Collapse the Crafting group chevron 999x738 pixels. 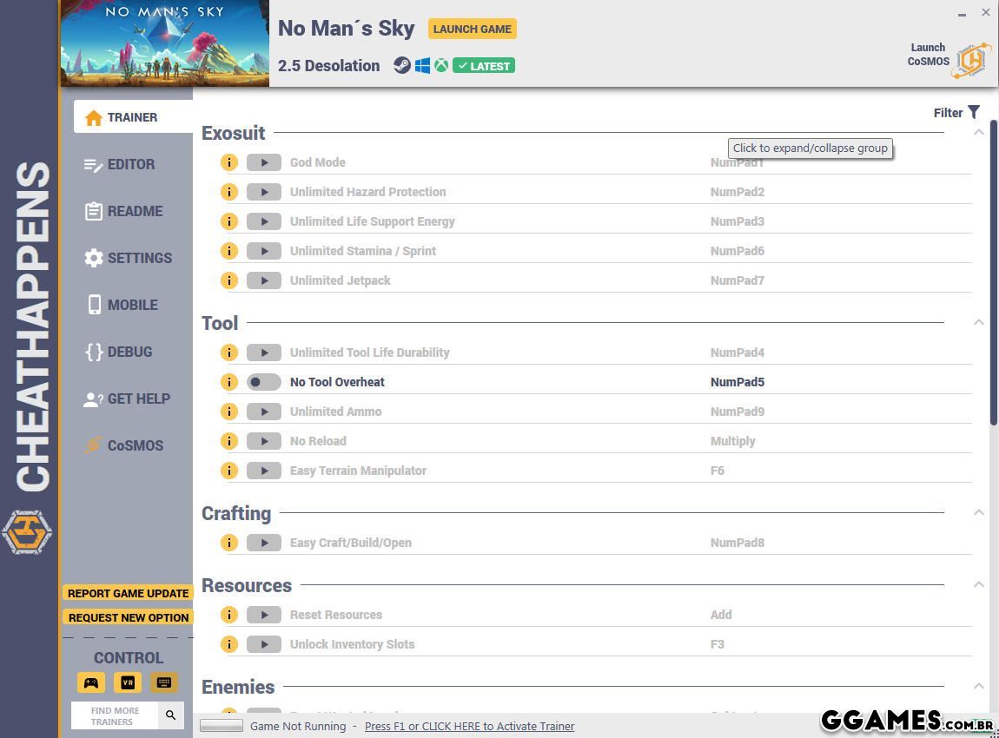pos(978,512)
